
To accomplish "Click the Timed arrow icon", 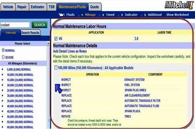I will tap(103, 15).
